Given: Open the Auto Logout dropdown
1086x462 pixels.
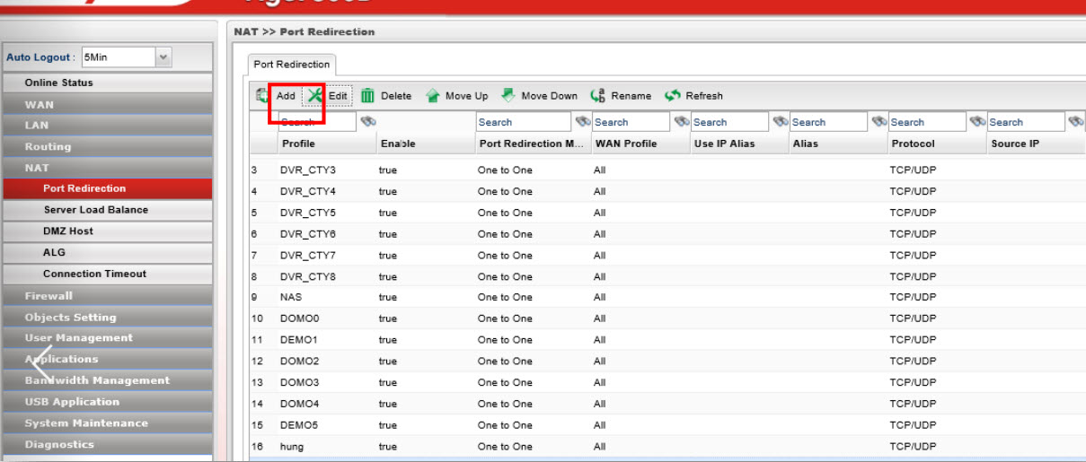Looking at the screenshot, I should click(163, 57).
